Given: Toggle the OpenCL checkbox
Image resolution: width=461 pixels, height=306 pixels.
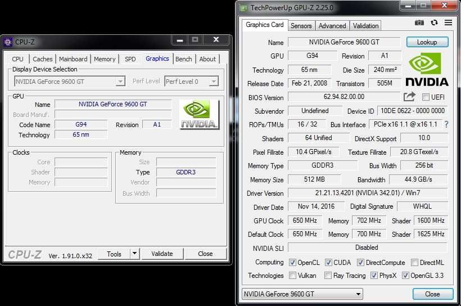Looking at the screenshot, I should 292,262.
